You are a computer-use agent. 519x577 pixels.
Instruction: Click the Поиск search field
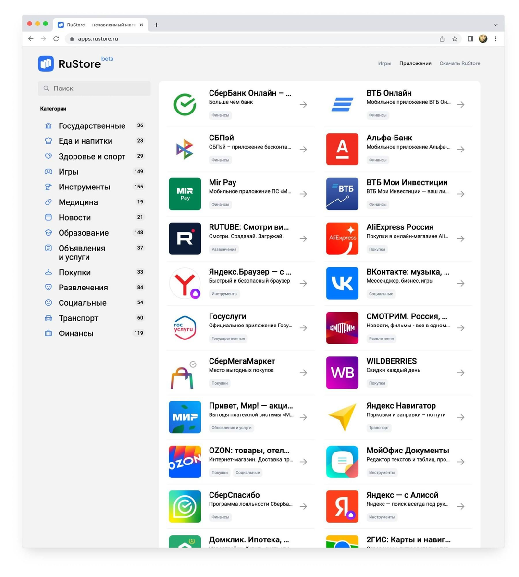point(94,88)
